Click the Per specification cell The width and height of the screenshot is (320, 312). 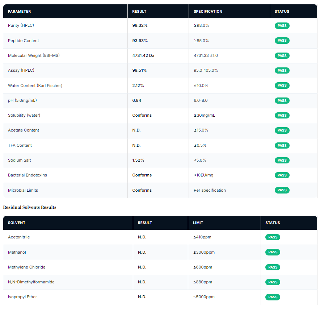[210, 190]
